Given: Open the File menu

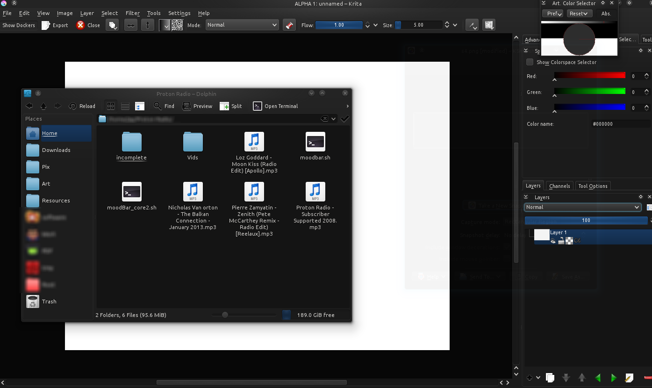Looking at the screenshot, I should [7, 13].
